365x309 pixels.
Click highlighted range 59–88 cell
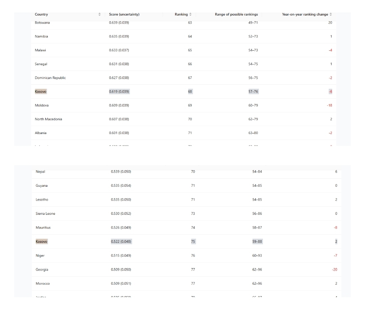click(x=257, y=241)
